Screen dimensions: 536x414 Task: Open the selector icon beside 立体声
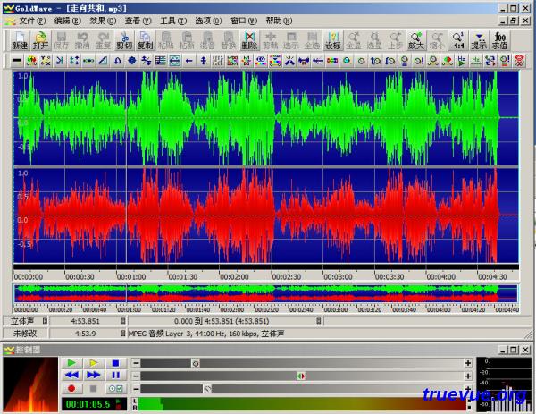[45, 321]
